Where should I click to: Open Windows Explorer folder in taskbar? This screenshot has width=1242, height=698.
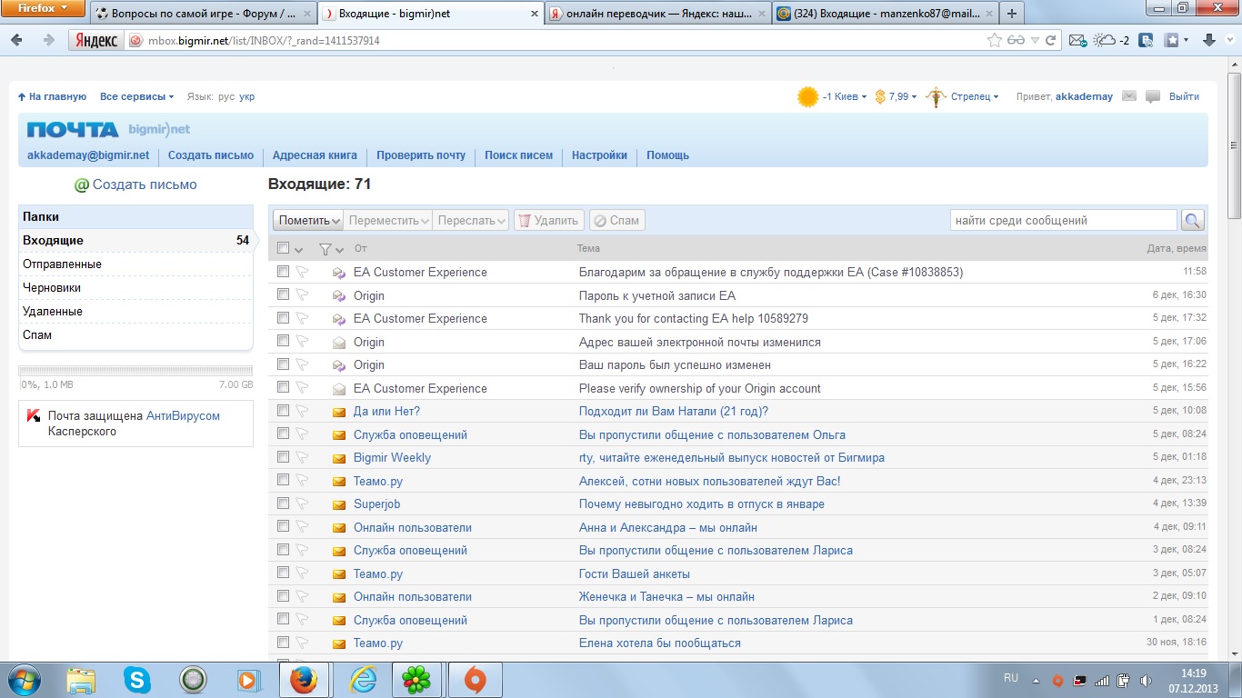pyautogui.click(x=81, y=680)
